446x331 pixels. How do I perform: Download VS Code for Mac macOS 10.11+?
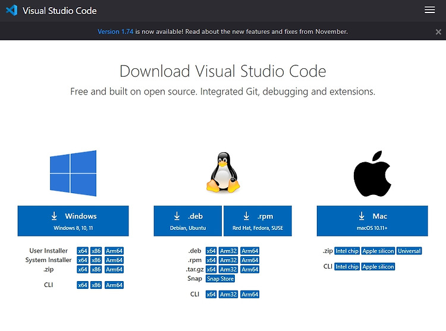tap(372, 220)
